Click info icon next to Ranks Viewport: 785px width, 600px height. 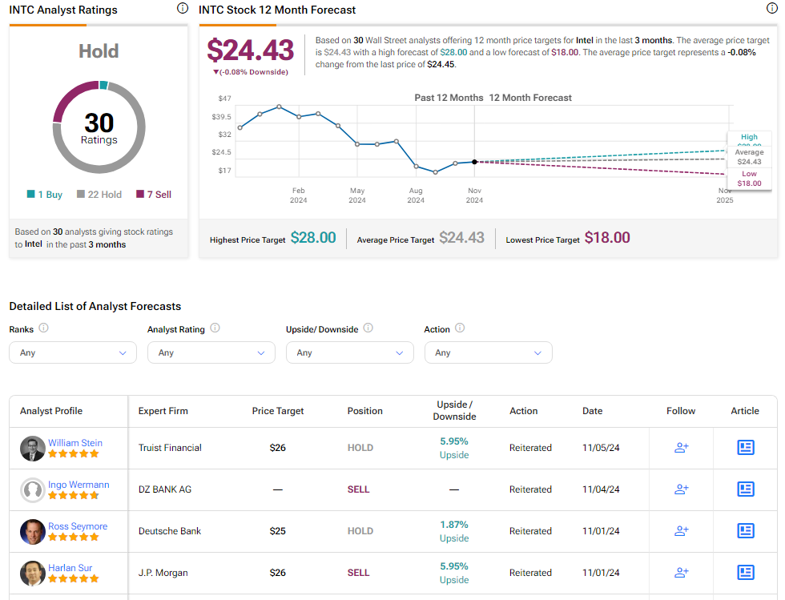(x=43, y=328)
